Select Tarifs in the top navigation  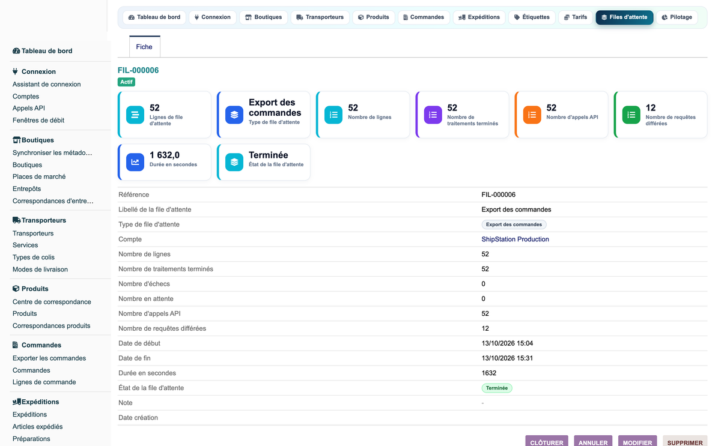click(576, 17)
